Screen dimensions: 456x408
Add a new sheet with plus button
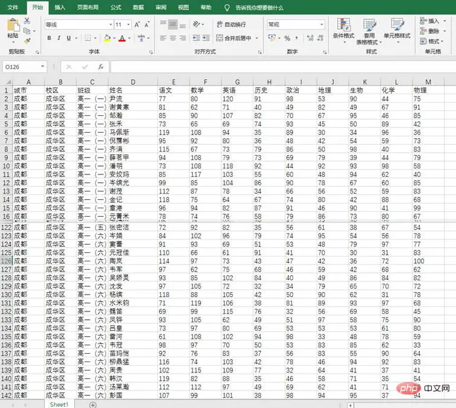point(93,405)
